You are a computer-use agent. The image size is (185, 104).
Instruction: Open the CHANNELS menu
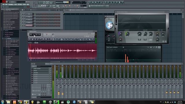pos(11,5)
